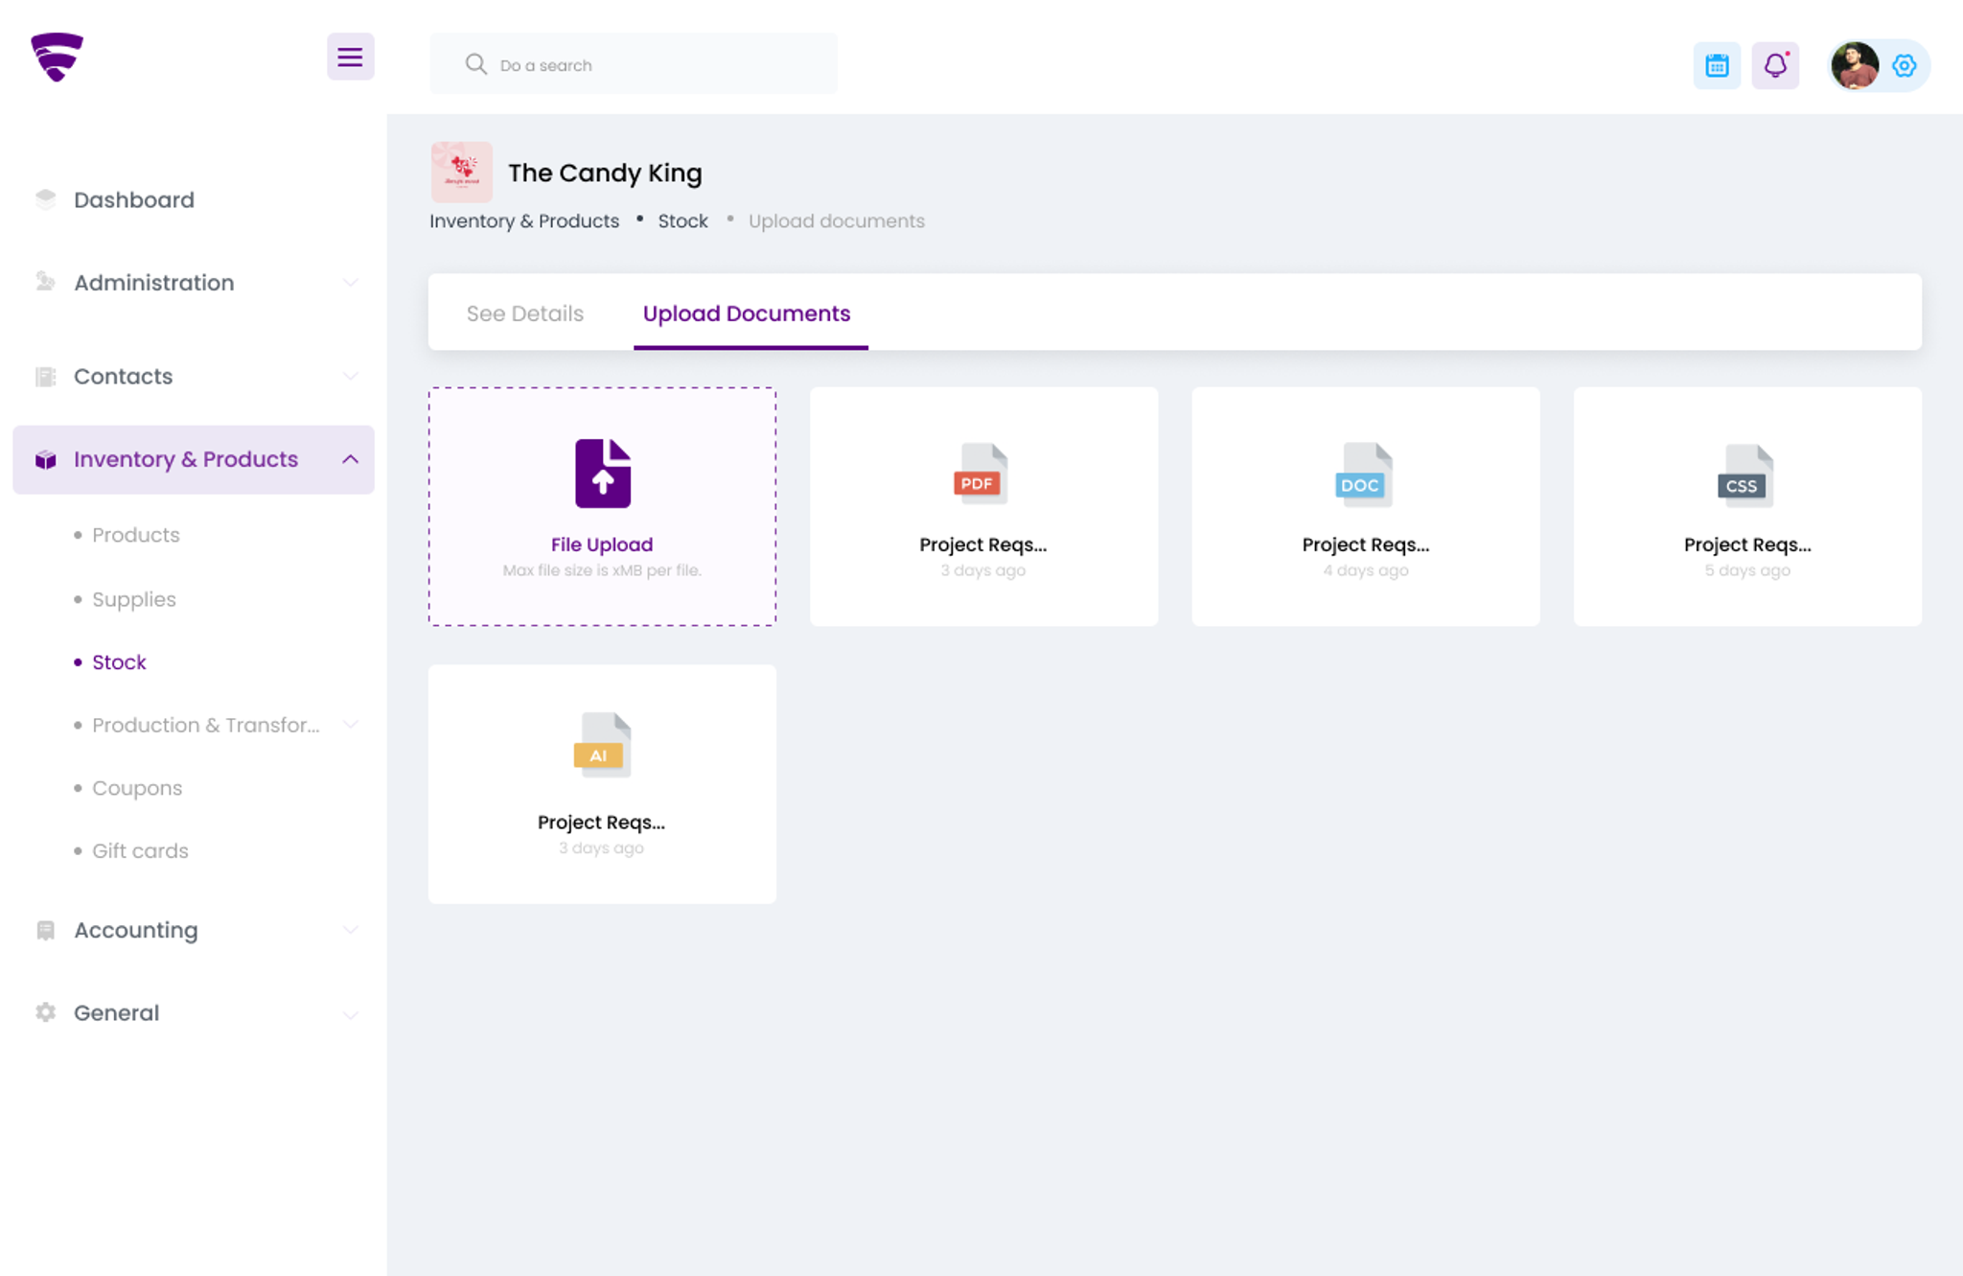Open the calendar icon in header
Viewport: 1963px width, 1276px height.
pyautogui.click(x=1717, y=65)
